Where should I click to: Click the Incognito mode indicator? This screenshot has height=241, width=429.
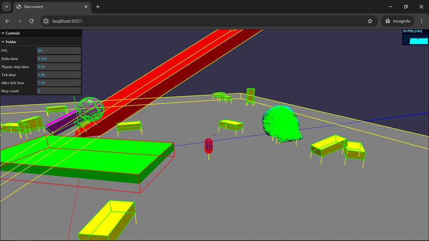(397, 21)
